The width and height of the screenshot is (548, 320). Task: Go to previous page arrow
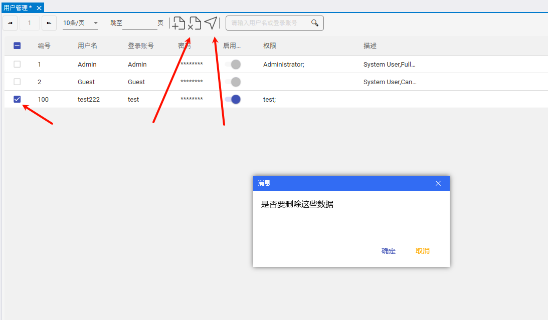(10, 23)
